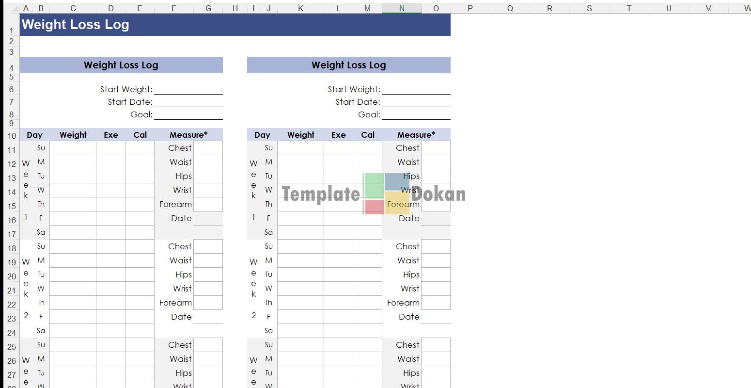Select row 17 header
The image size is (751, 388).
click(12, 234)
